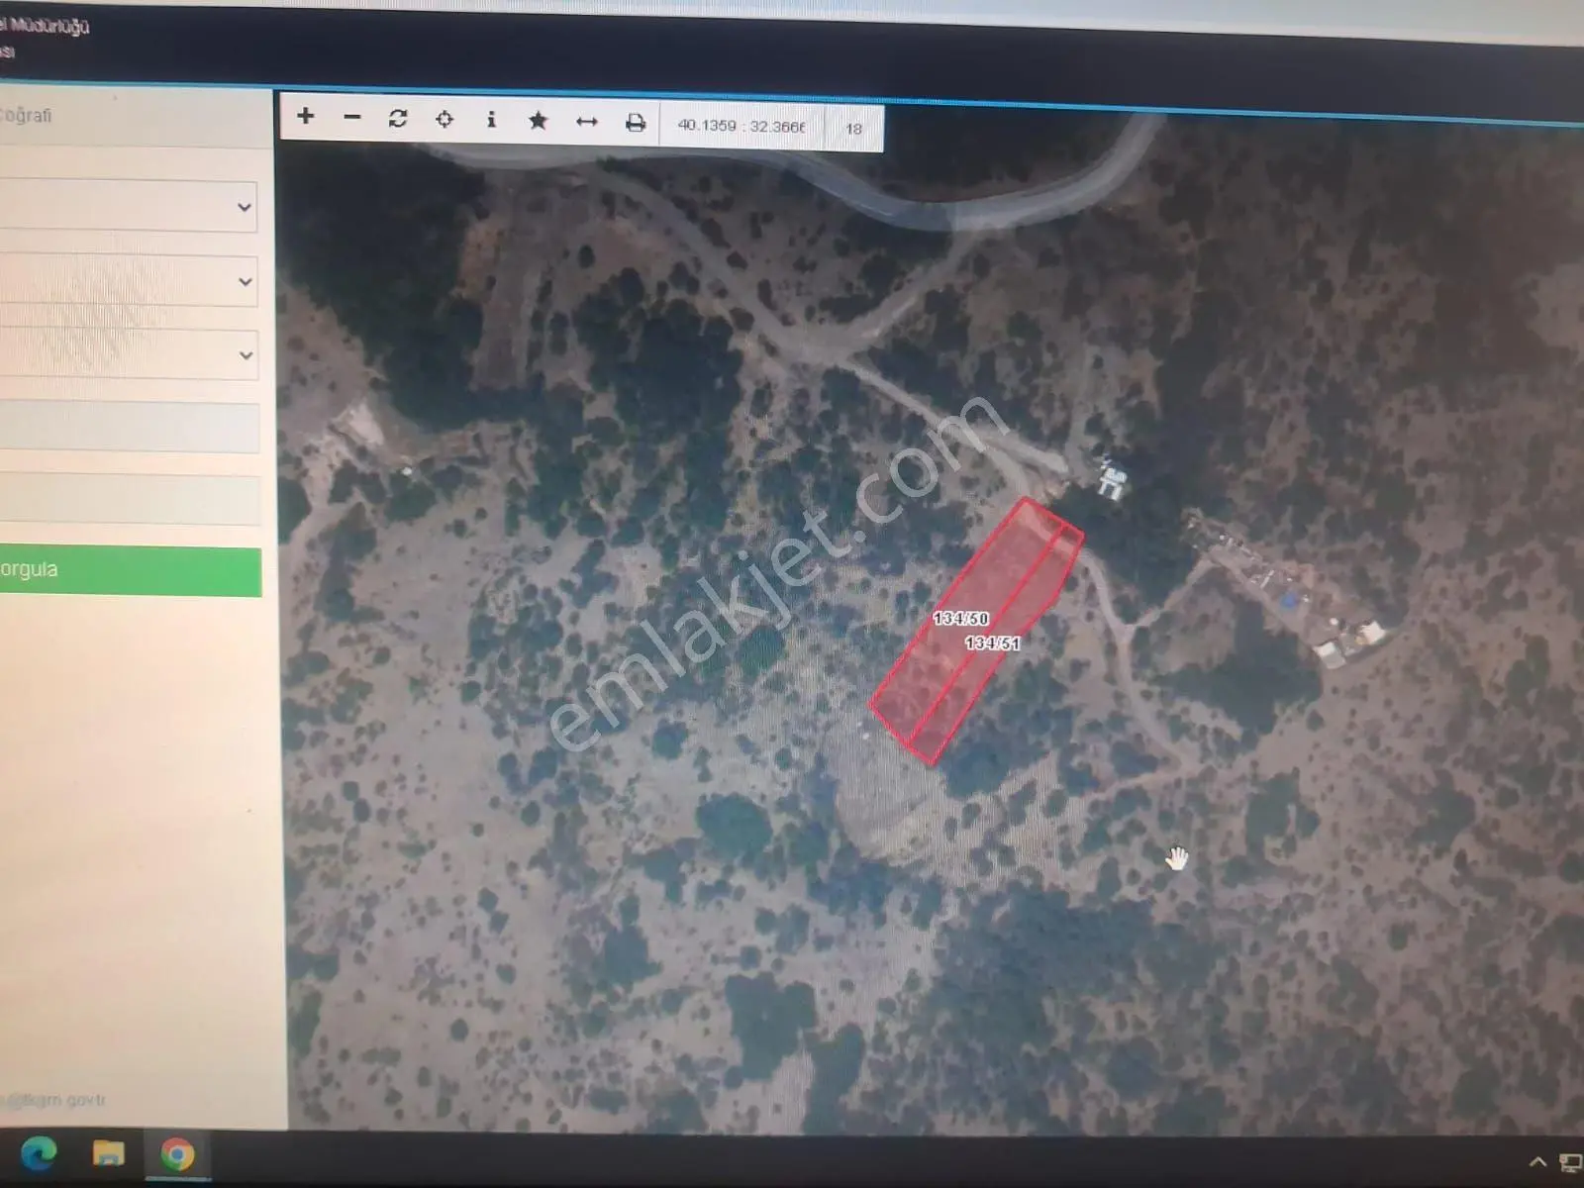Viewport: 1584px width, 1188px height.
Task: Zoom in with the plus icon
Action: 306,116
